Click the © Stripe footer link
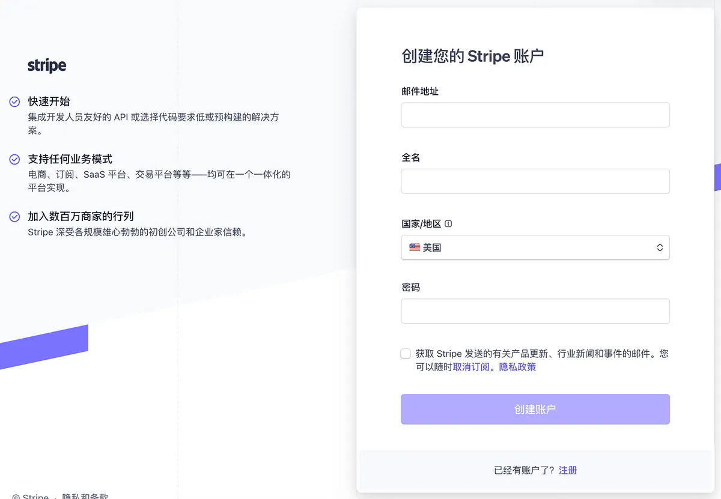 coord(31,496)
